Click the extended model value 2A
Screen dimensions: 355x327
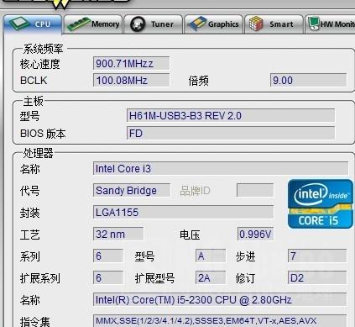[211, 277]
